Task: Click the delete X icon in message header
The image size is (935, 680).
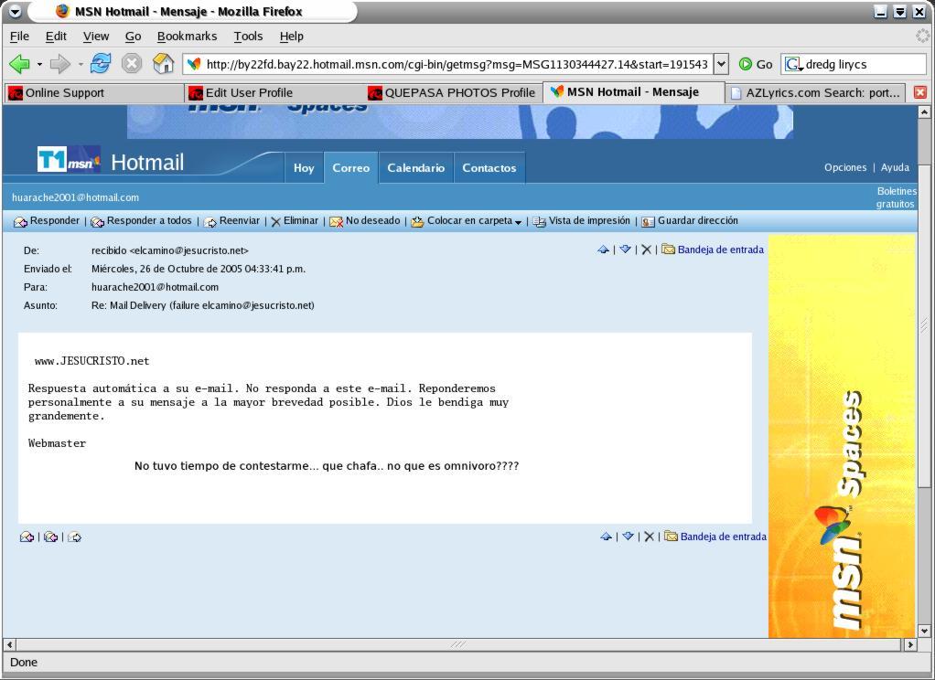Action: pos(647,250)
